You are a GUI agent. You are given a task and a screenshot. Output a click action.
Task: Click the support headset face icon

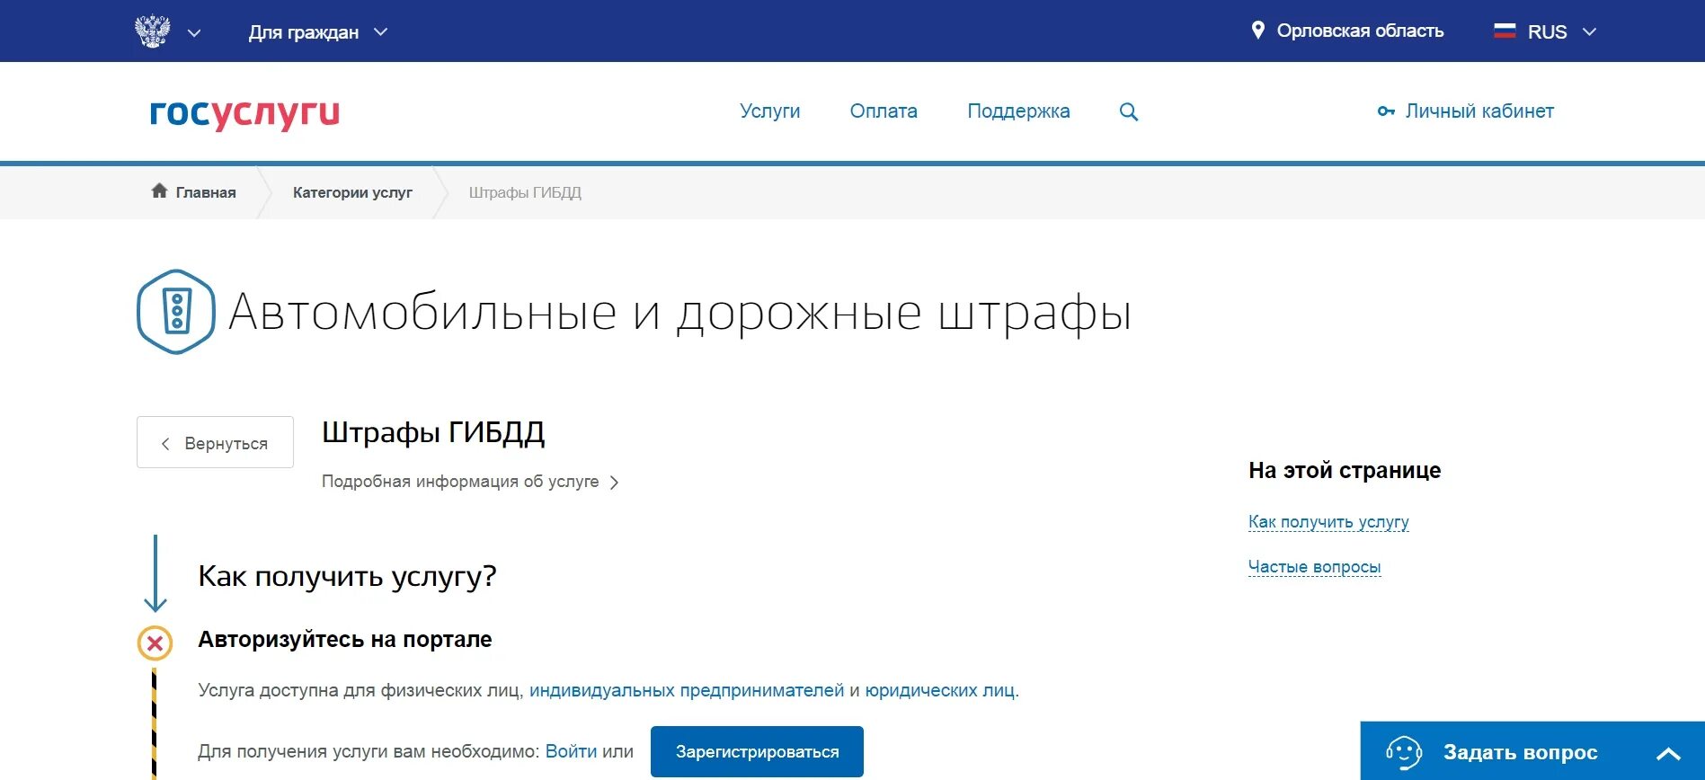point(1403,752)
